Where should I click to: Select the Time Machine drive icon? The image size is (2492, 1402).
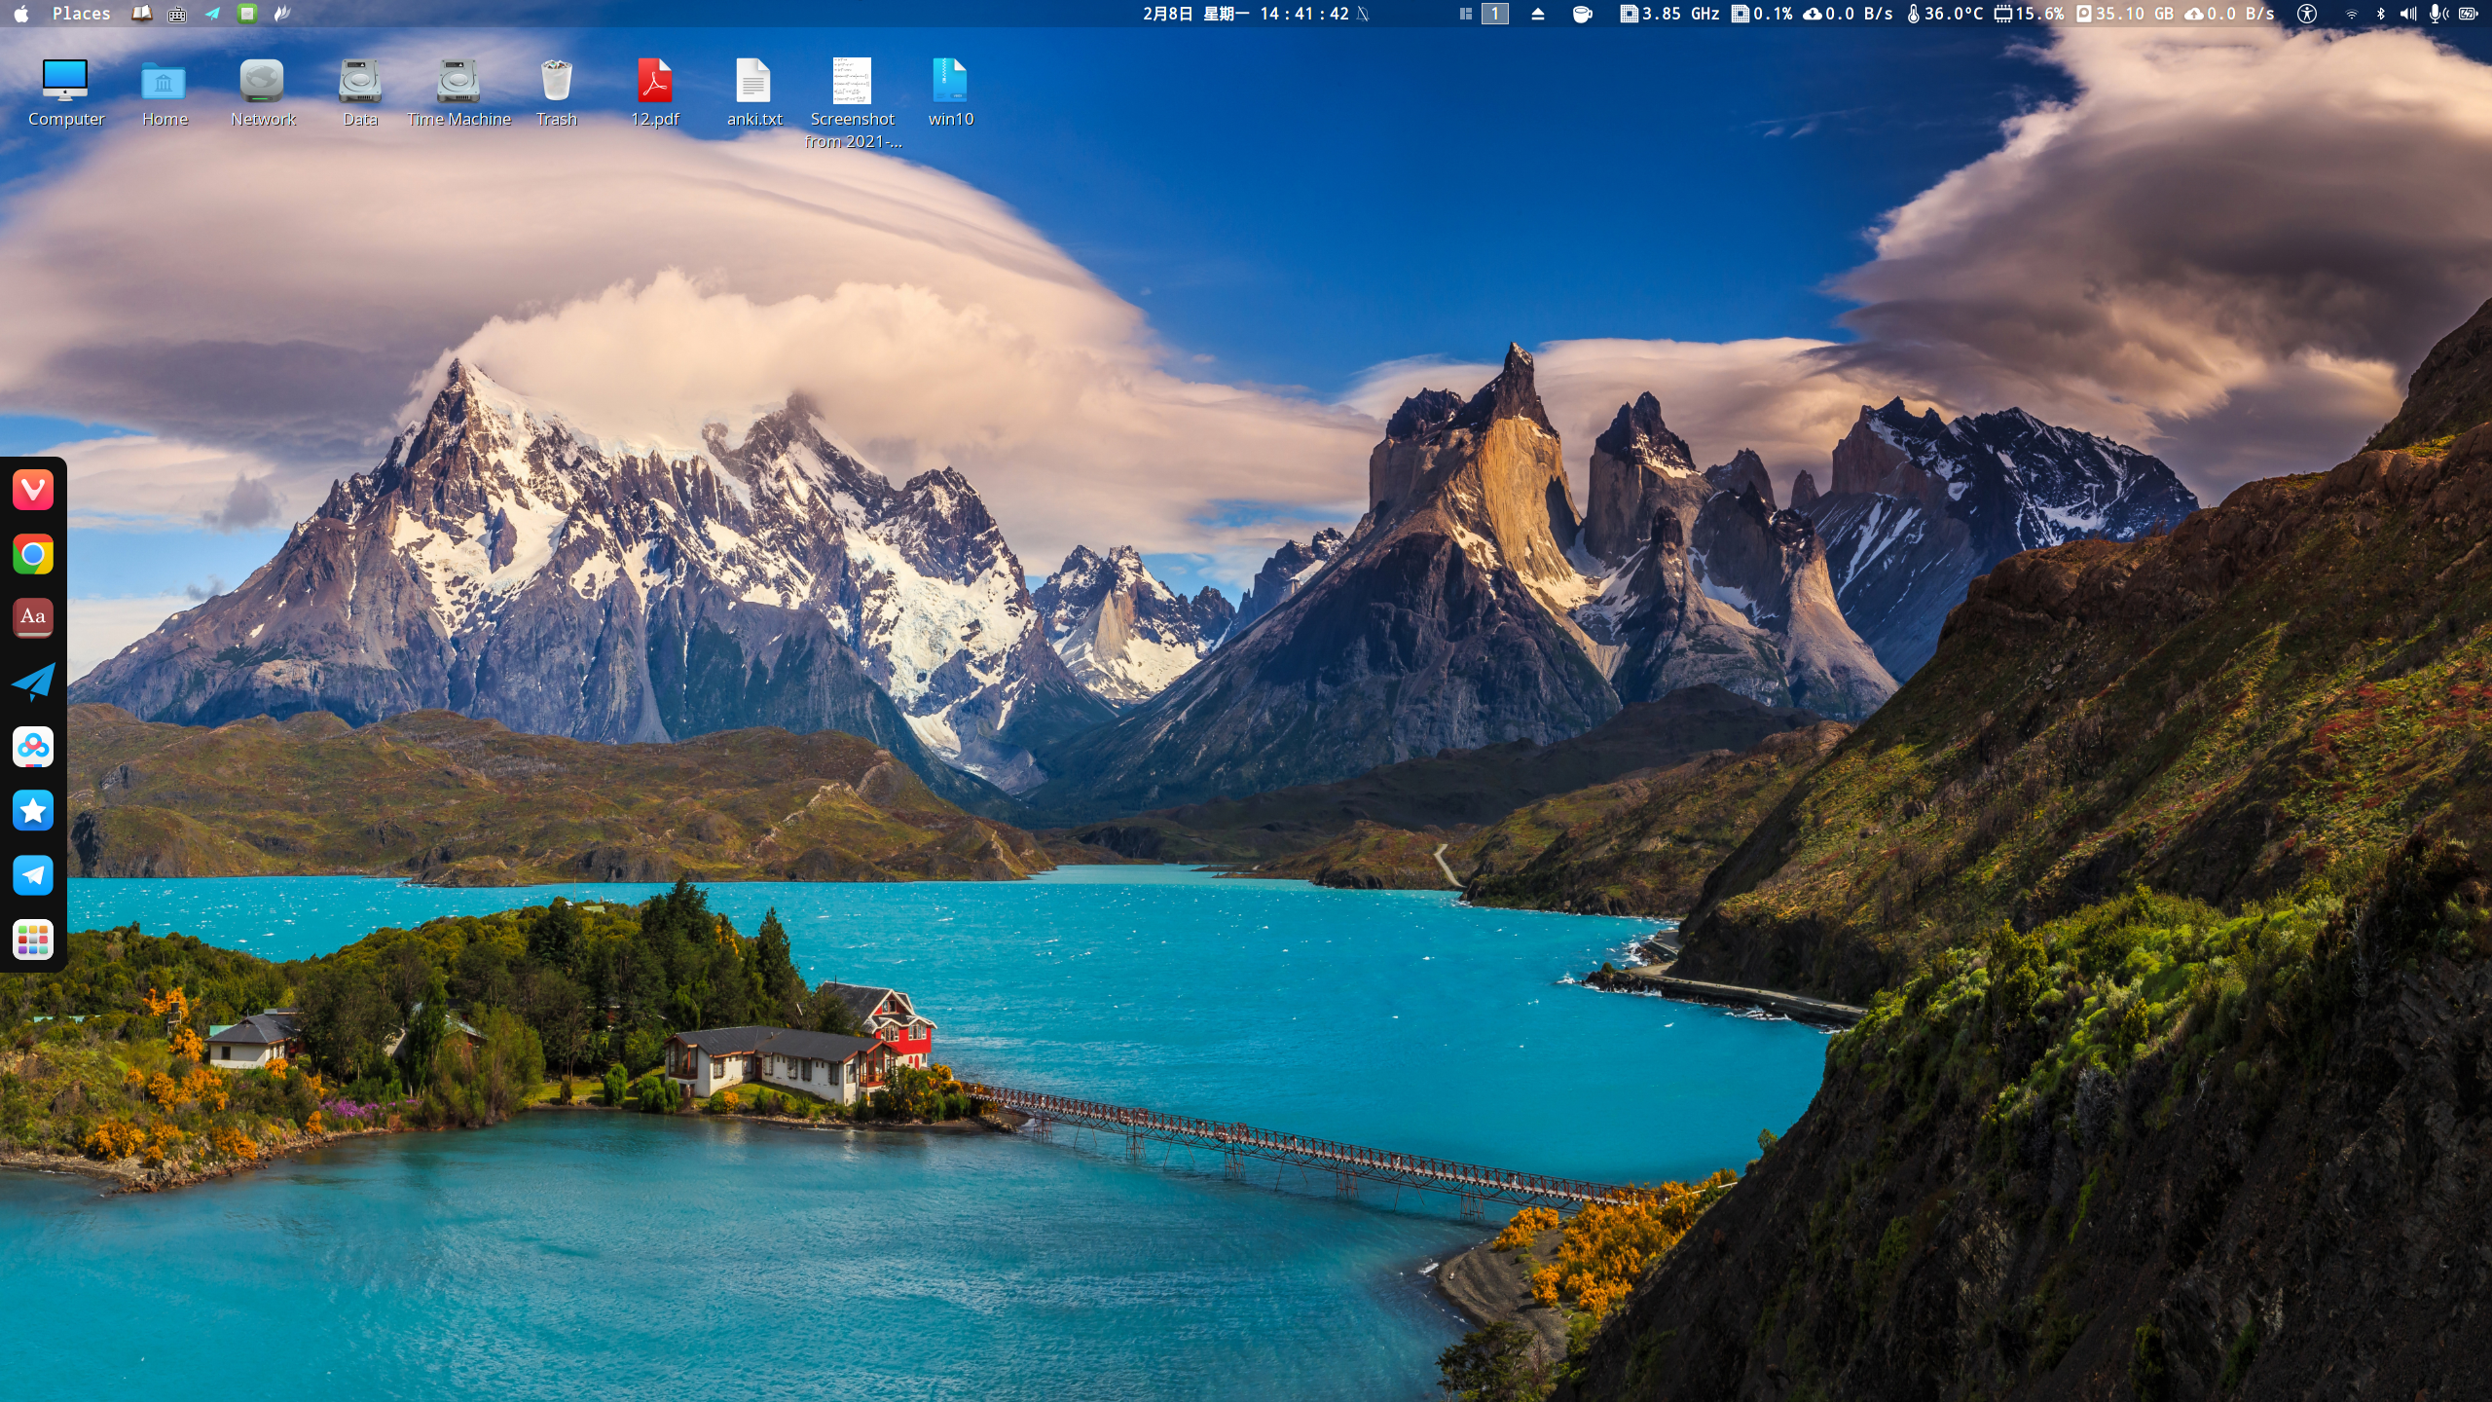[458, 92]
